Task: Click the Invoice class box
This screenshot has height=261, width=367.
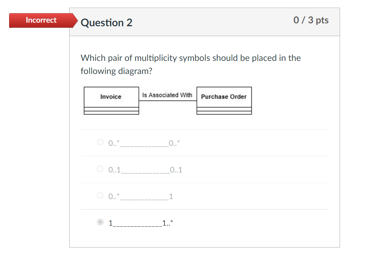Action: click(x=111, y=97)
